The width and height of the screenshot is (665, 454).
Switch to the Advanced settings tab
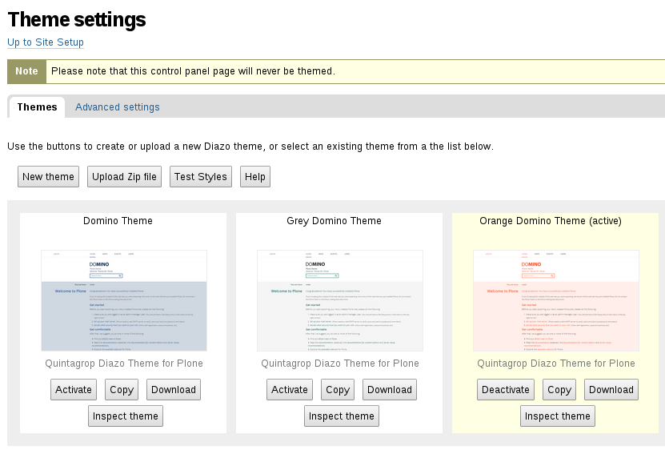coord(118,107)
